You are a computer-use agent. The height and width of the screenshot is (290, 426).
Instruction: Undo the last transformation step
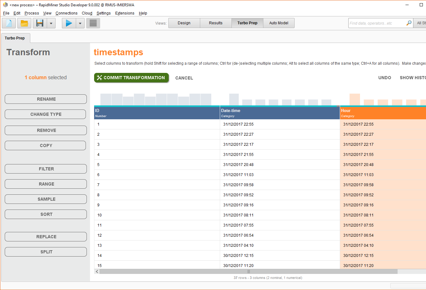click(385, 78)
